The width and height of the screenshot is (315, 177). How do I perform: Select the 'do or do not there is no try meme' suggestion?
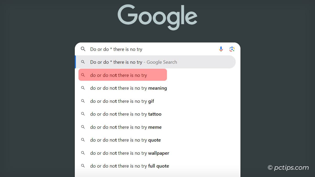(126, 127)
